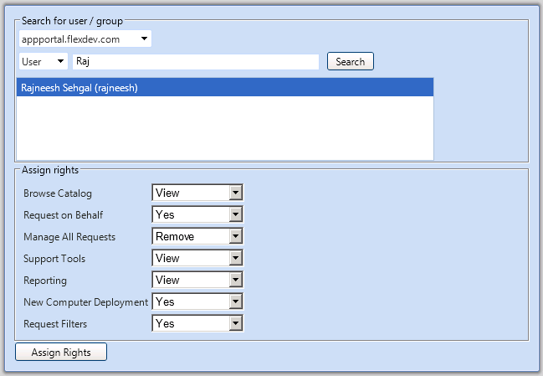
Task: Click the Search button
Action: 350,61
